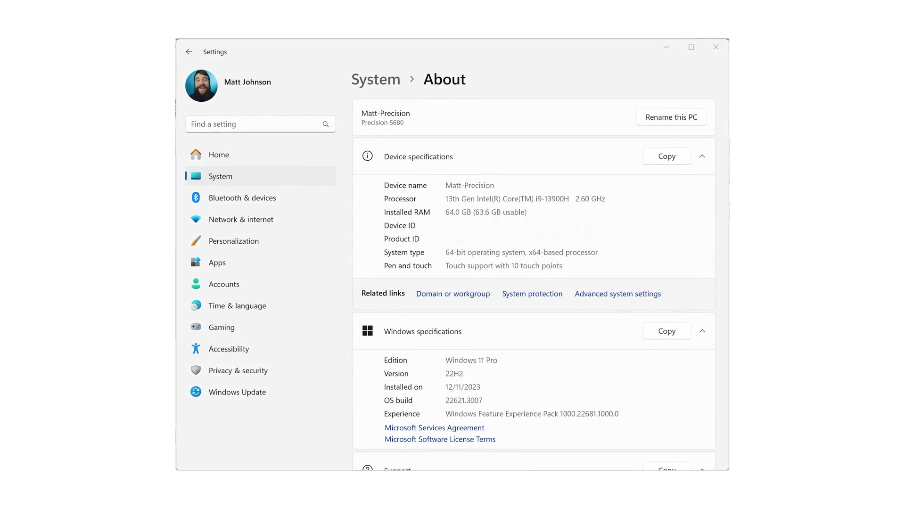The height and width of the screenshot is (509, 905).
Task: Minimize the Settings window
Action: click(666, 47)
